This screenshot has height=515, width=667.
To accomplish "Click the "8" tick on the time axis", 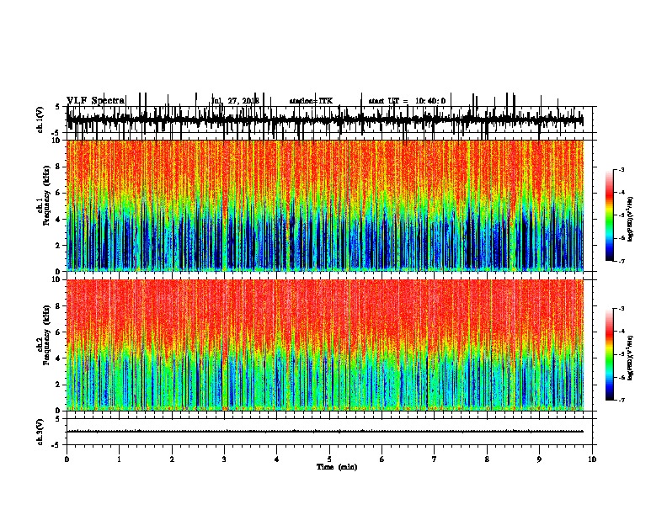I will 487,459.
